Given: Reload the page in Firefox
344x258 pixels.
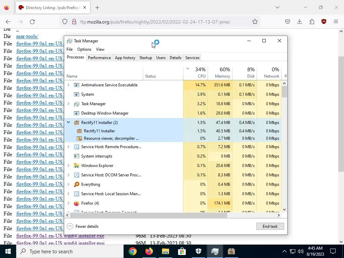Looking at the screenshot, I should click(32, 22).
